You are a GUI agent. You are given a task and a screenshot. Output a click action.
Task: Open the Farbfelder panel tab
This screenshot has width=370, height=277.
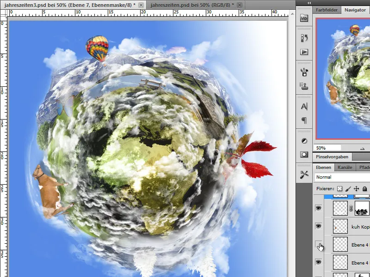[x=327, y=10]
